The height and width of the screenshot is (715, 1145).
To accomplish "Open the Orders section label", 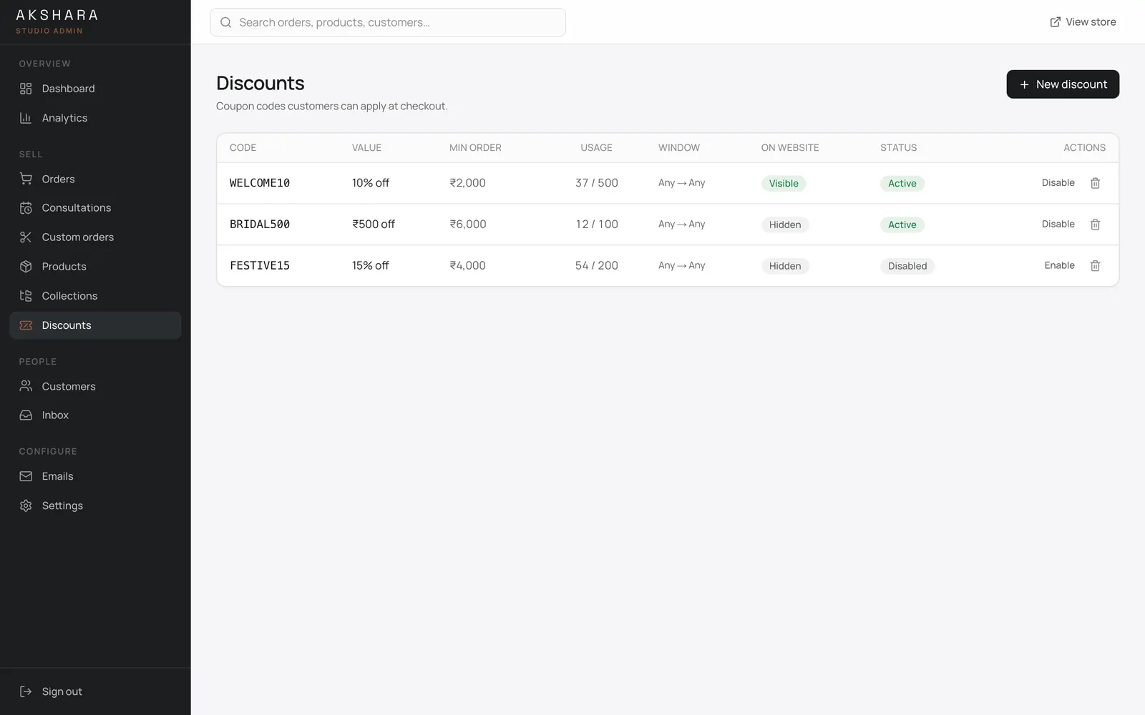I will tap(58, 179).
